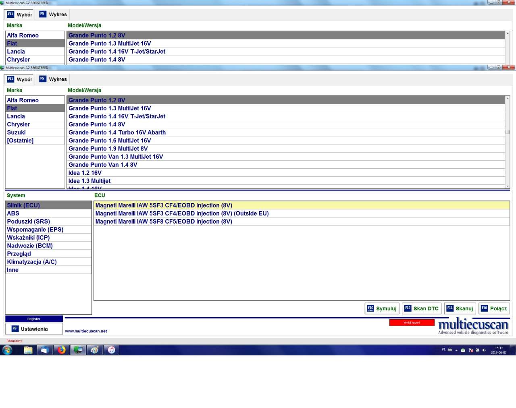Image resolution: width=516 pixels, height=408 pixels.
Task: Open Ustawienia settings with F9 icon
Action: (34, 329)
